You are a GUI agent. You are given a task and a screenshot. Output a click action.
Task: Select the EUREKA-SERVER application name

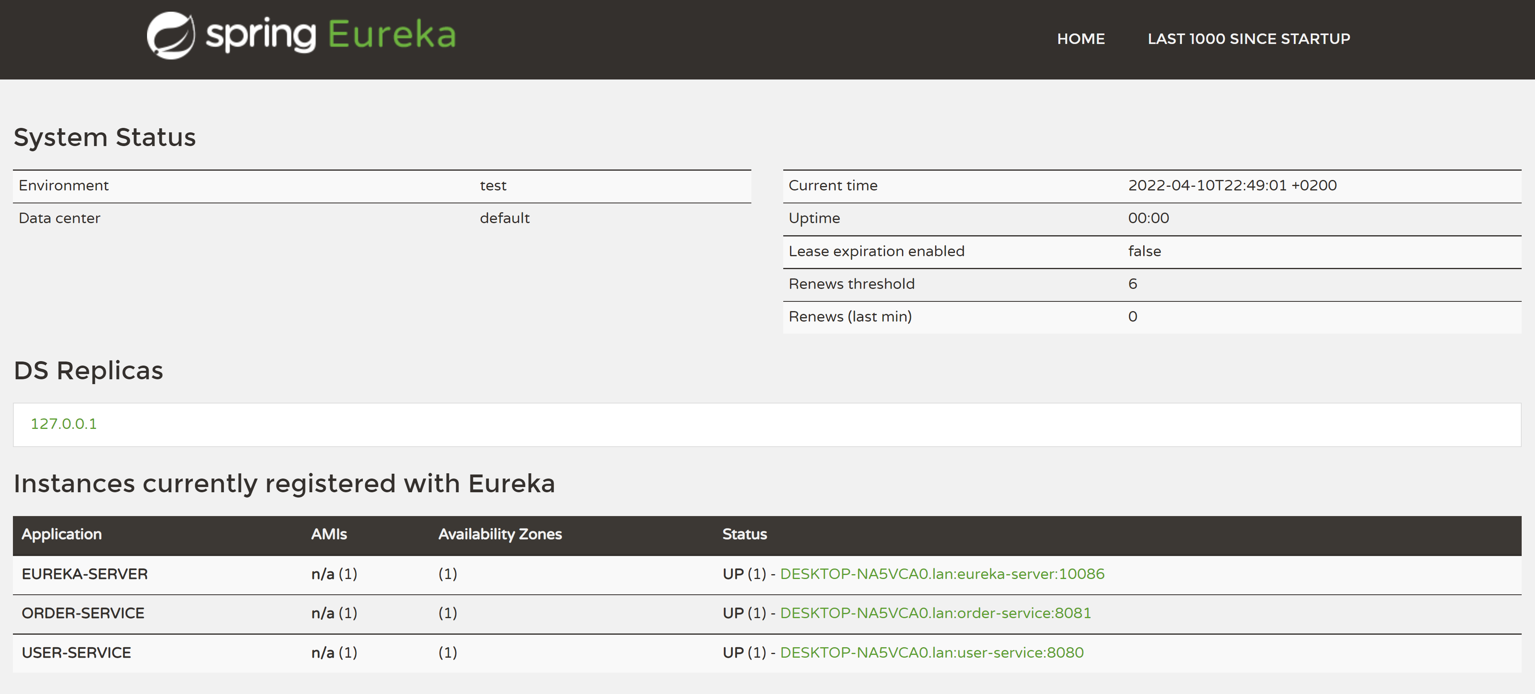(84, 574)
